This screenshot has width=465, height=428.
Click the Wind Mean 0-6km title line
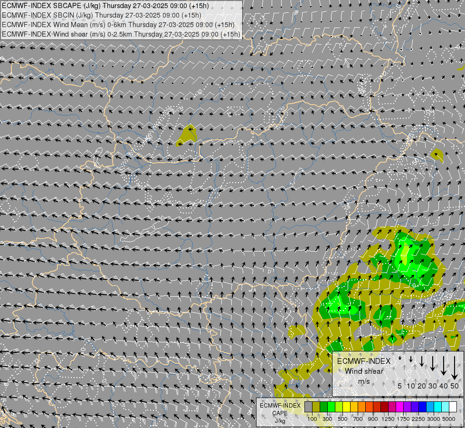tap(118, 25)
